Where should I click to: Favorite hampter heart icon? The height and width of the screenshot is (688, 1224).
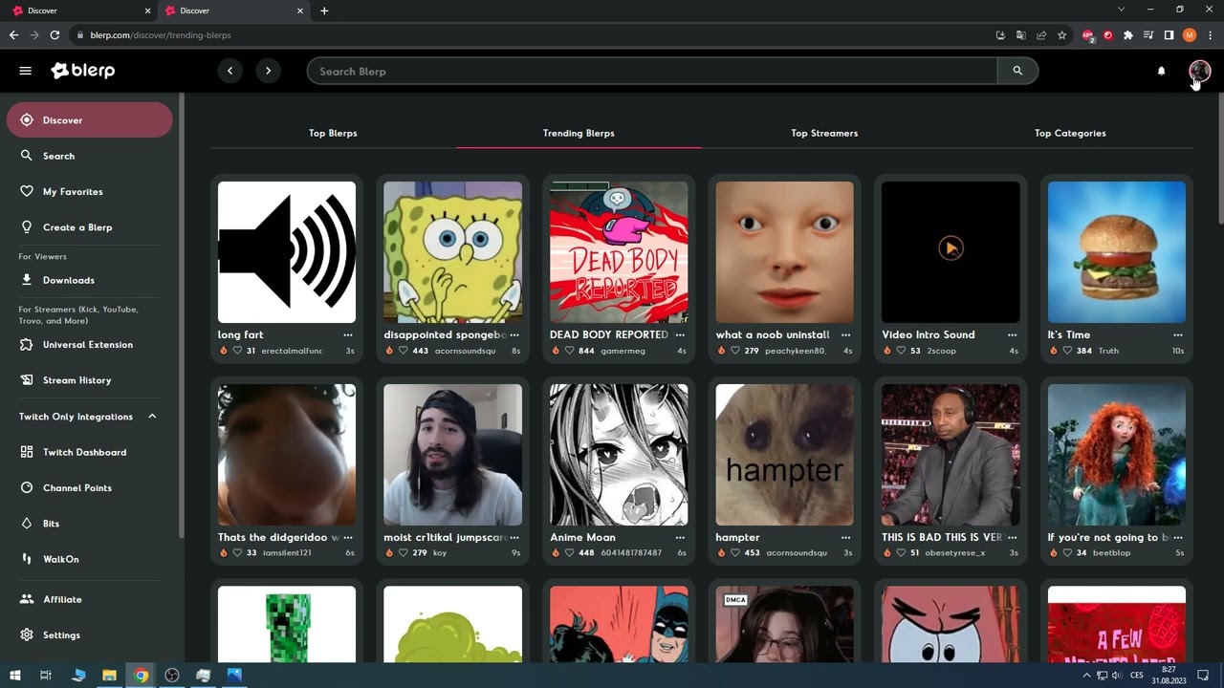pos(735,553)
